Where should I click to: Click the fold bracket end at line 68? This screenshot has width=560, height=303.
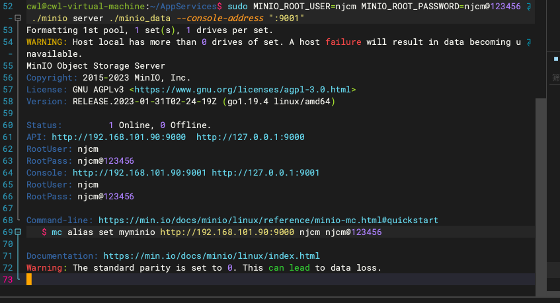click(19, 220)
